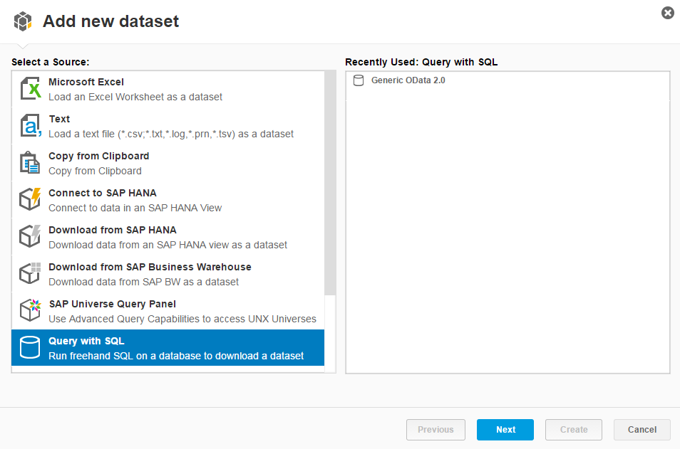This screenshot has height=449, width=680.
Task: Click the Previous button
Action: [x=436, y=430]
